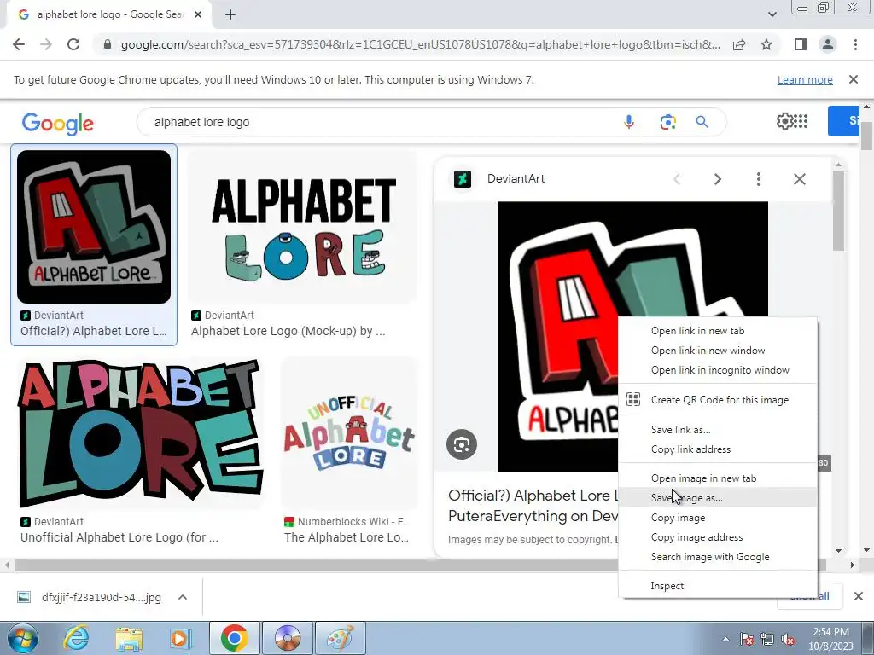Expand options for the downloaded jpg file

click(x=183, y=597)
